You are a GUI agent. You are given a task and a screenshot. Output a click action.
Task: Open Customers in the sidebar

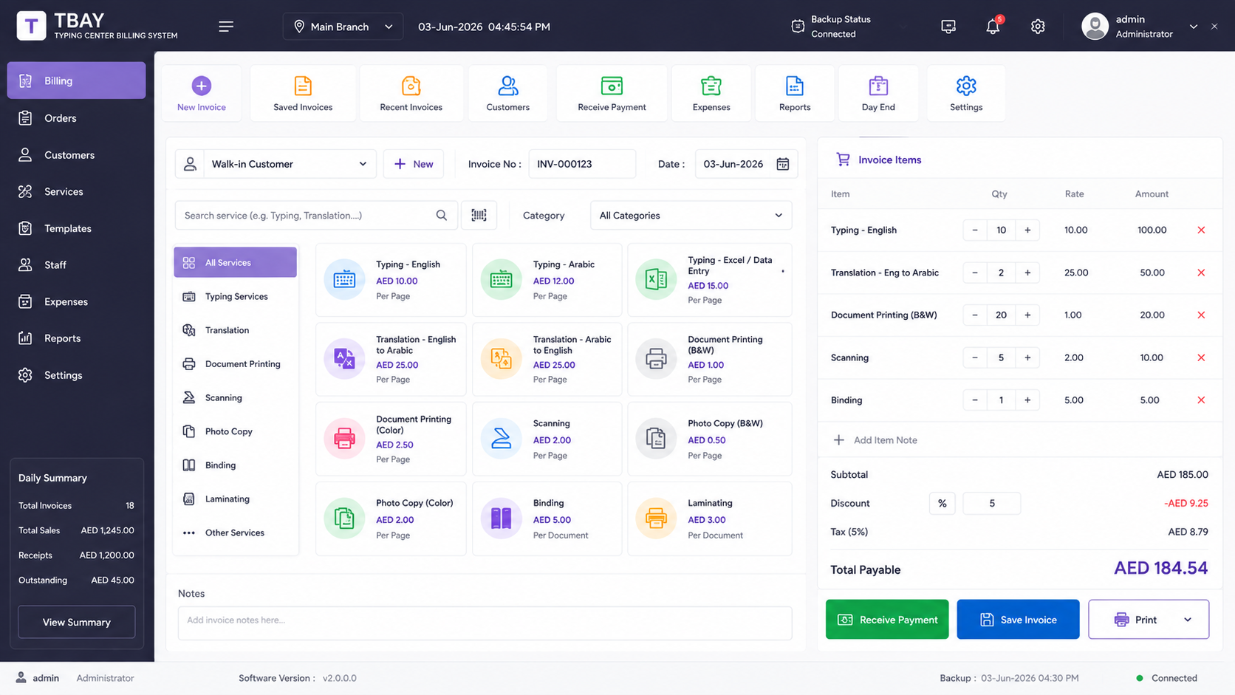coord(76,155)
